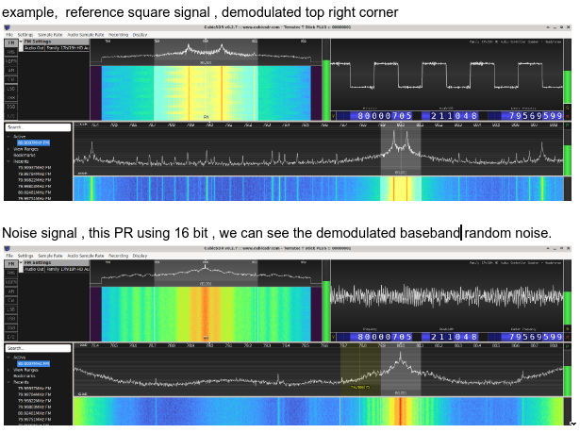The height and width of the screenshot is (433, 580).
Task: Open Recording menu in square-signal CubicSDR screenshot
Action: point(119,35)
